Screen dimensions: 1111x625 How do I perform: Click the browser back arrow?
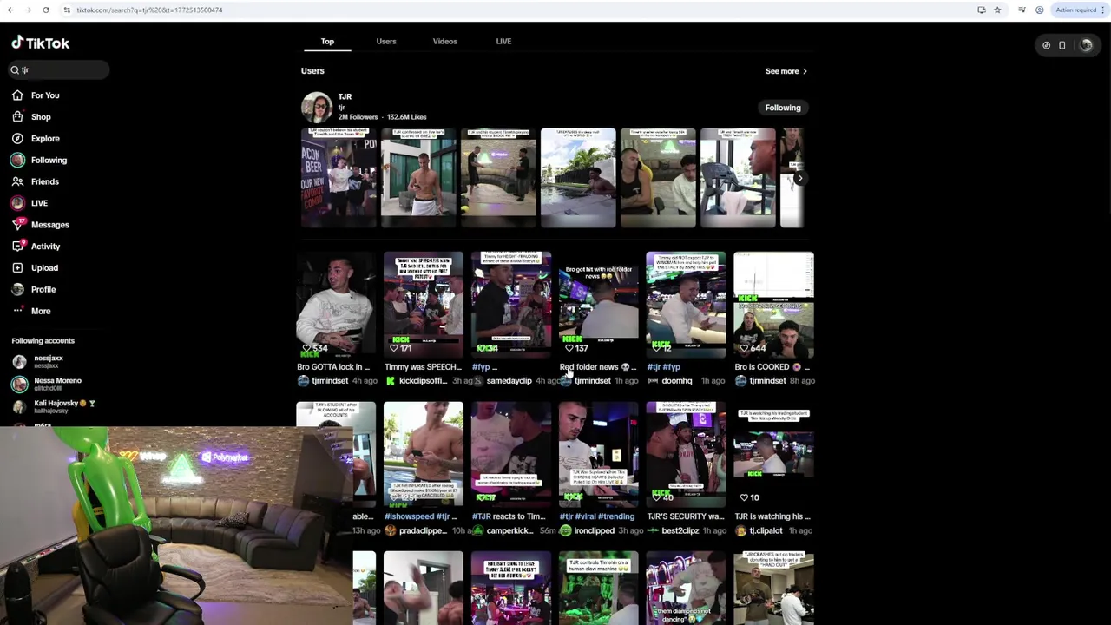[x=11, y=10]
